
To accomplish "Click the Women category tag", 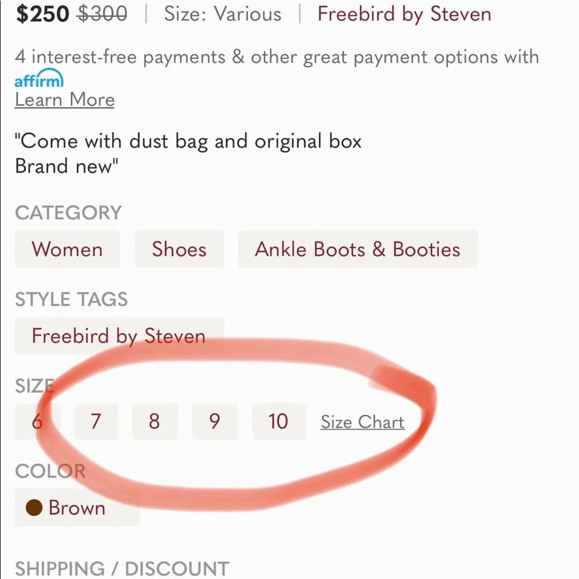I will (x=67, y=249).
